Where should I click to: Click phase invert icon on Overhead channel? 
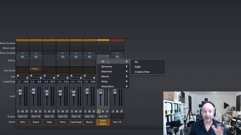80,111
